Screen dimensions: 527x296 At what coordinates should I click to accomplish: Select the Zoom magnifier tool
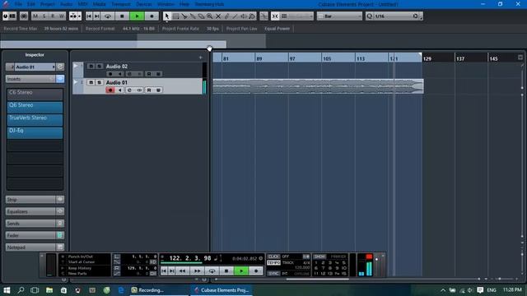click(x=210, y=16)
